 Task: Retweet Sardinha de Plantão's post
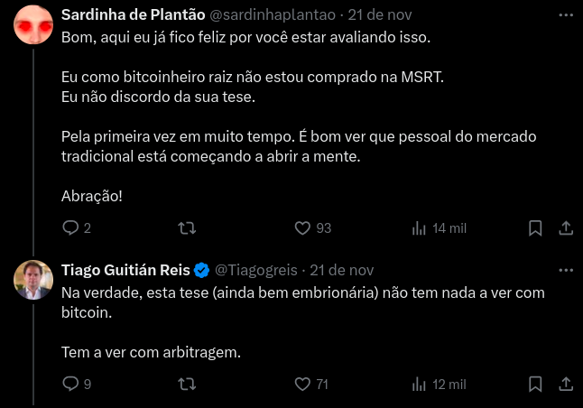coord(187,228)
